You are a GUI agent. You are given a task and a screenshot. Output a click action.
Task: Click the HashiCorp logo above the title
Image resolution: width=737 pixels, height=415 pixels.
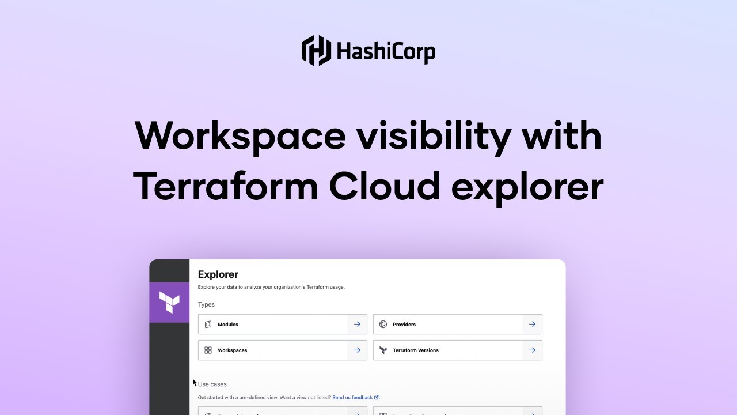coord(368,51)
